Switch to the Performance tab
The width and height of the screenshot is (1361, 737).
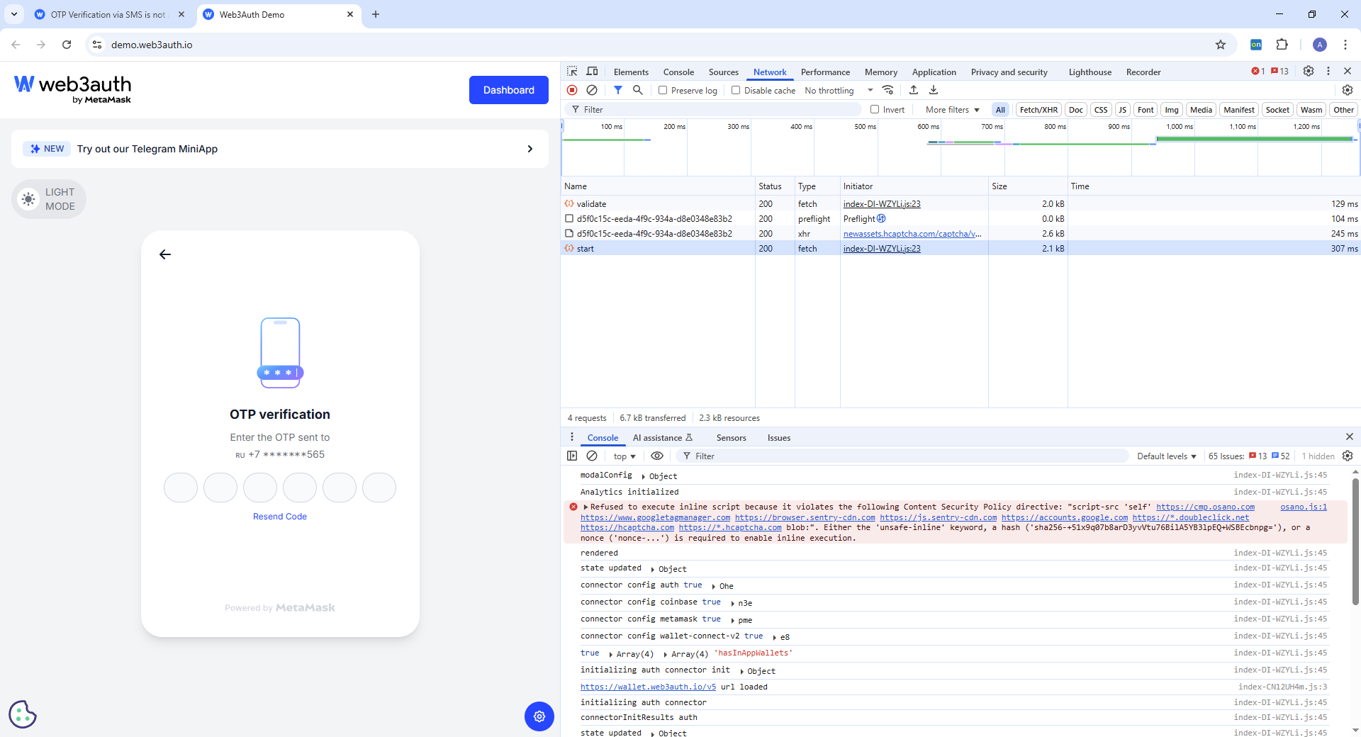pos(825,72)
